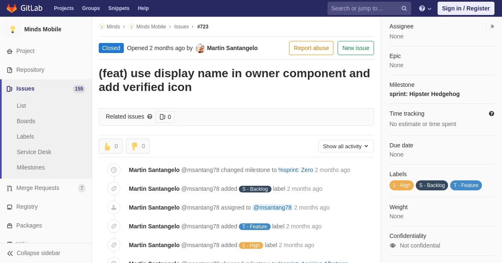502x263 pixels.
Task: Select Labels under Issues
Action: pyautogui.click(x=25, y=137)
